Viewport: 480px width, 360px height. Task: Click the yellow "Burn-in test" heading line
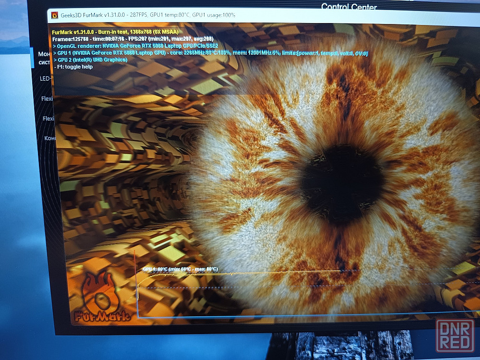[x=115, y=32]
